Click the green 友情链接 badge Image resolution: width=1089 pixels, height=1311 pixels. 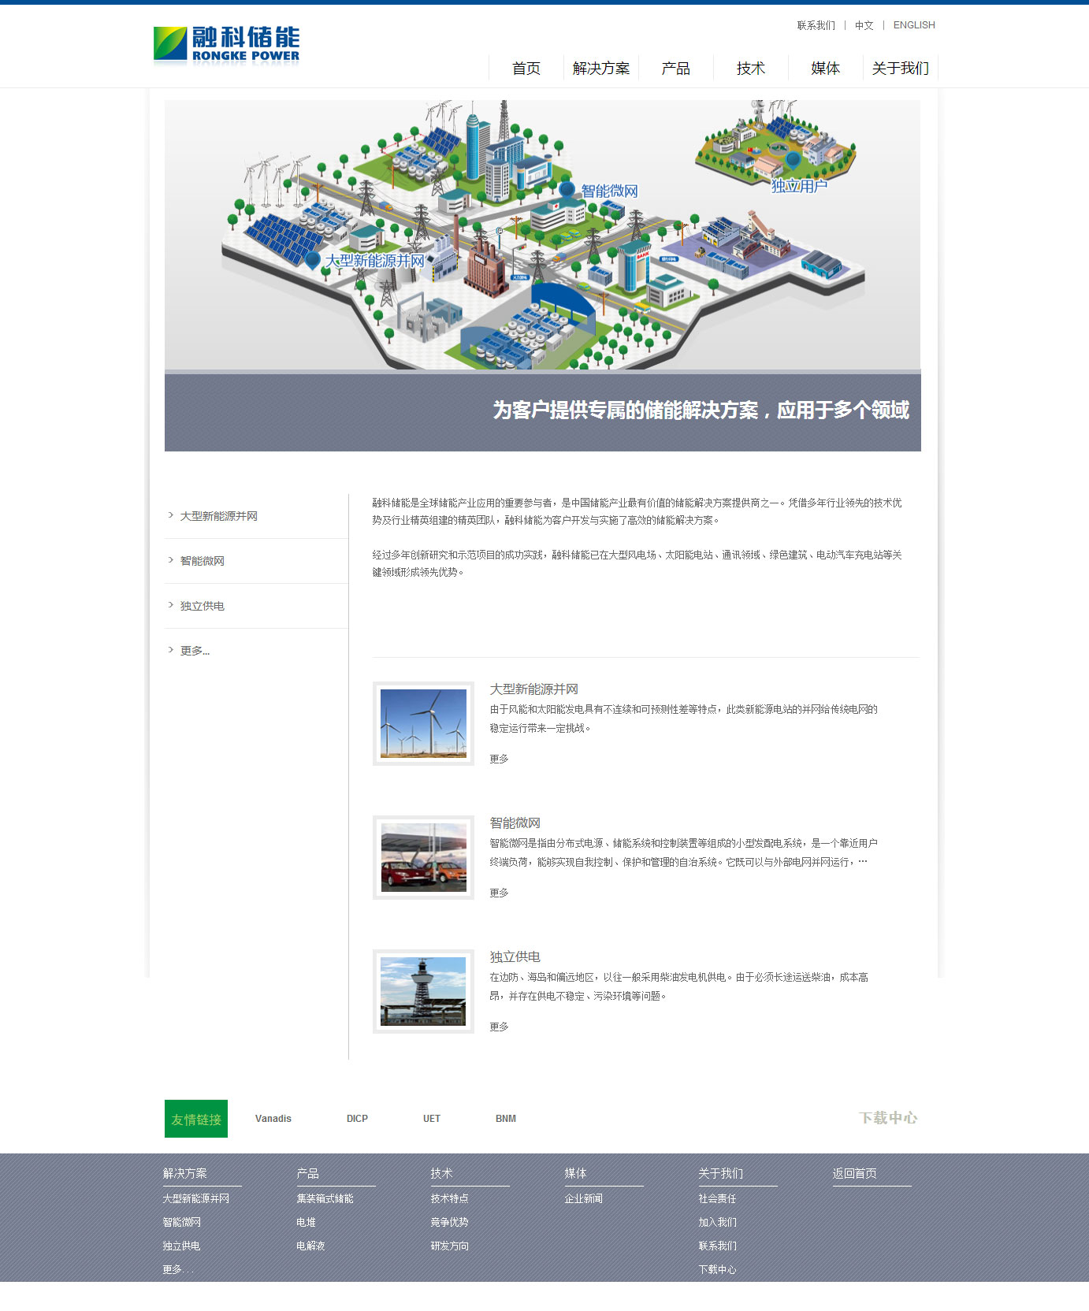coord(196,1119)
